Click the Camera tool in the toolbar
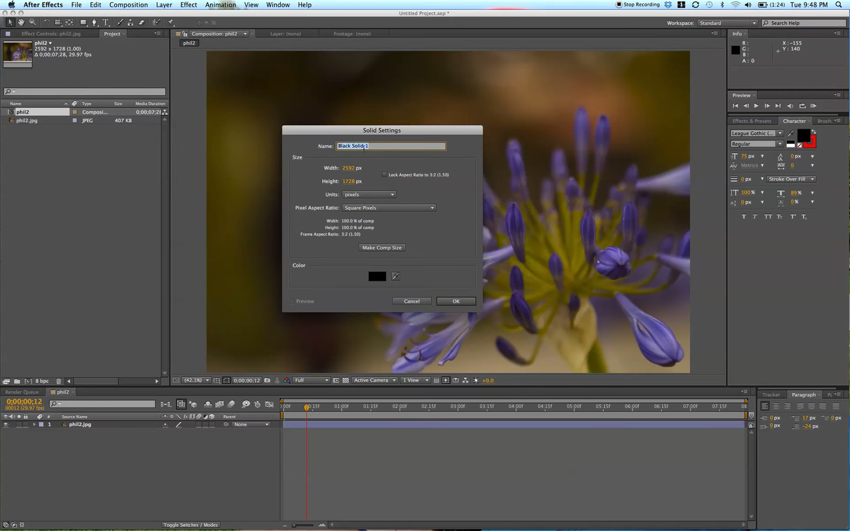Image resolution: width=850 pixels, height=531 pixels. [58, 22]
